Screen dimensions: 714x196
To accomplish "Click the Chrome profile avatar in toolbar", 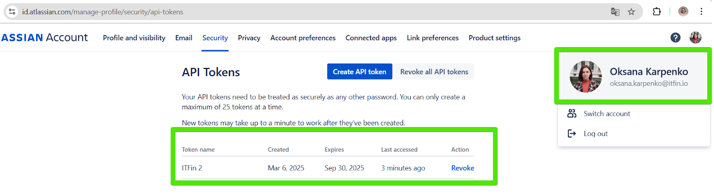I will (x=683, y=12).
